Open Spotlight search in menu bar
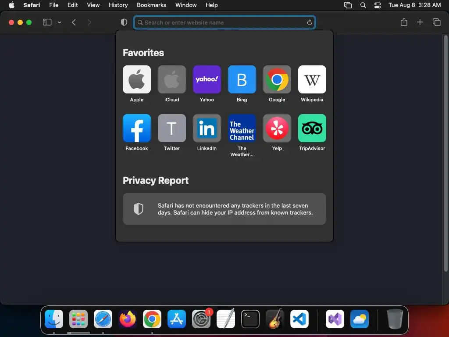Screen dimensions: 449x337 [x=363, y=5]
